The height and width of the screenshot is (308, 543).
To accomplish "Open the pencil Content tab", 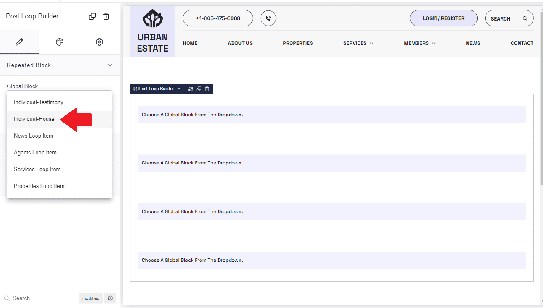I will (19, 42).
